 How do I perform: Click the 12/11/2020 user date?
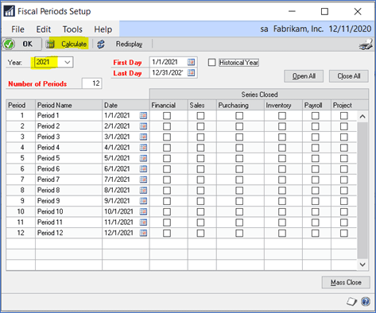tap(350, 29)
